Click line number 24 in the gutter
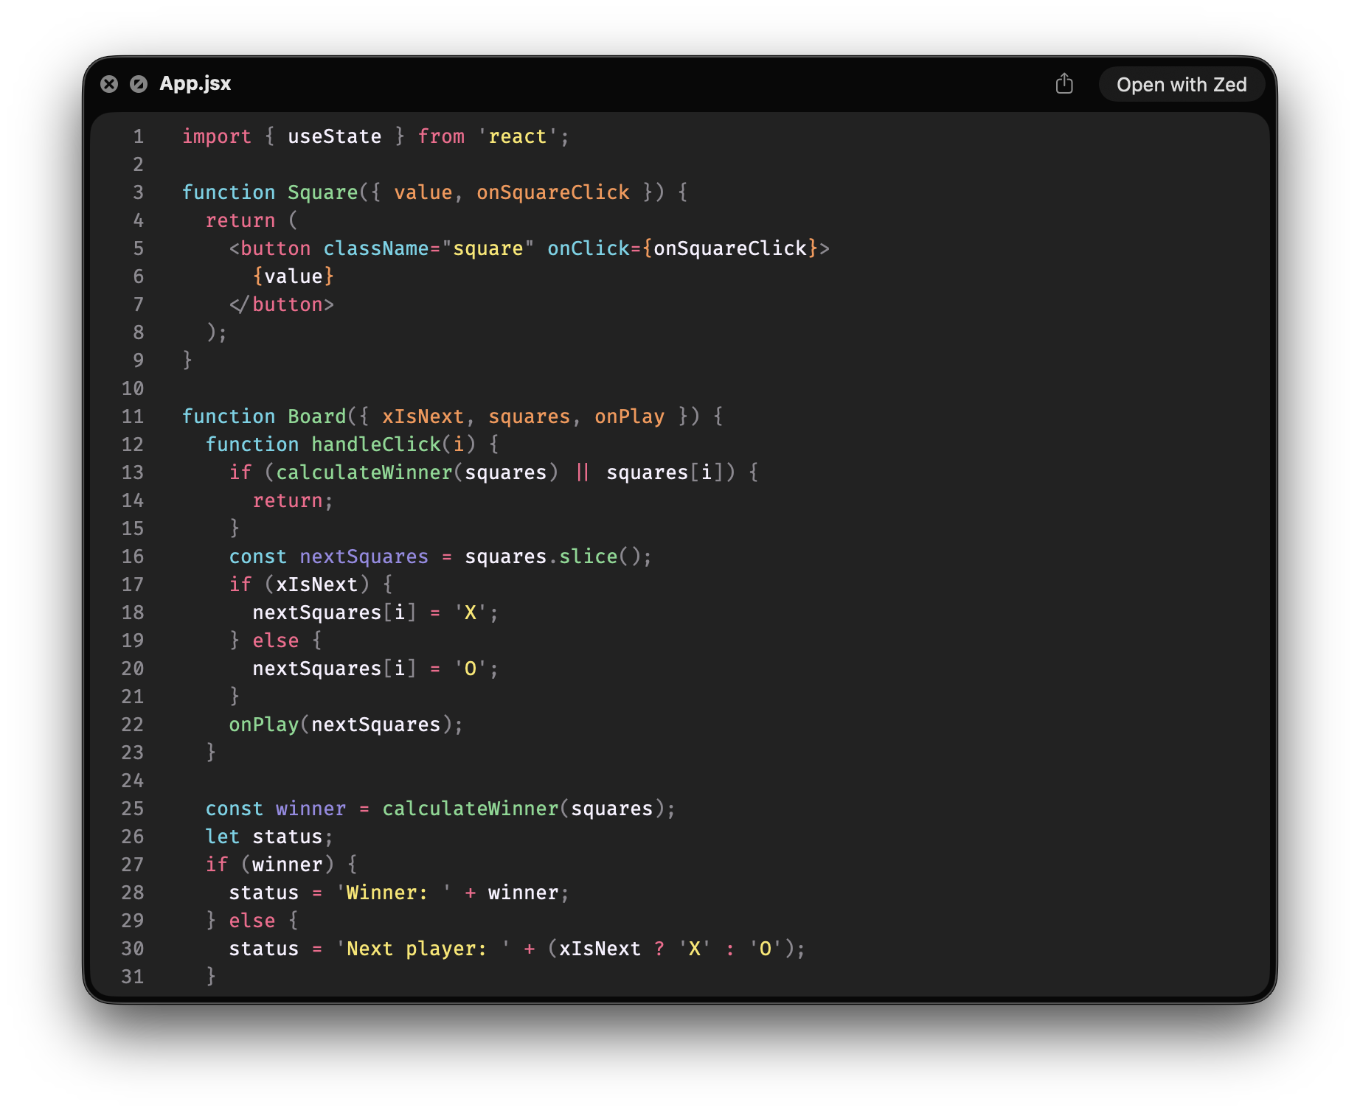The width and height of the screenshot is (1360, 1113). click(133, 781)
